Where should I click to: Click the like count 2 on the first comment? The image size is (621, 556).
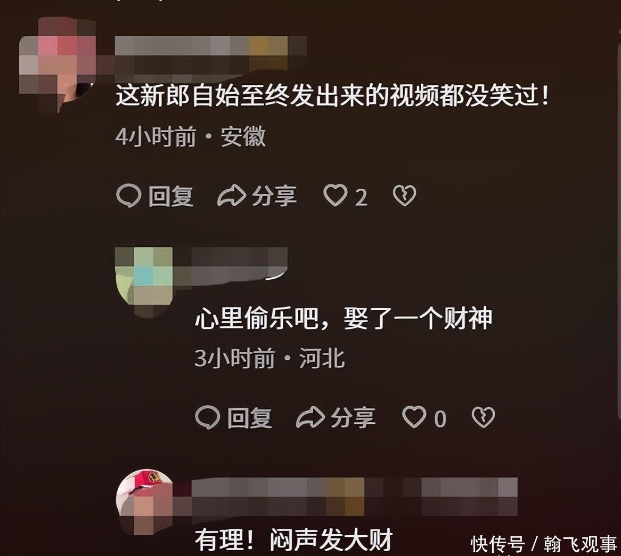click(361, 197)
